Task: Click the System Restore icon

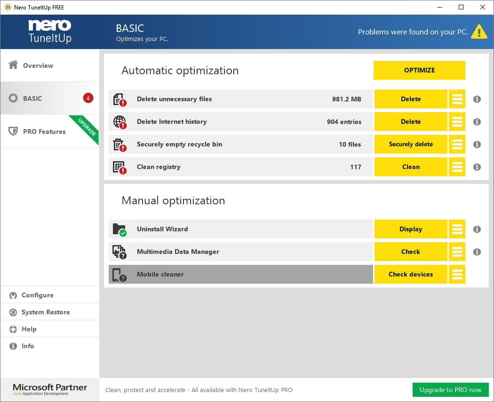Action: (x=13, y=312)
